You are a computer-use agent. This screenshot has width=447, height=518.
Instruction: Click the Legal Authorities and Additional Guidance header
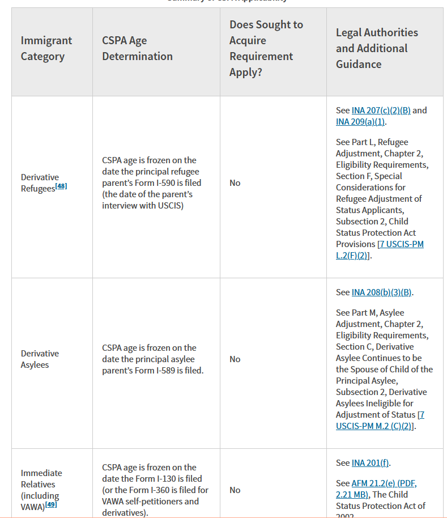377,48
